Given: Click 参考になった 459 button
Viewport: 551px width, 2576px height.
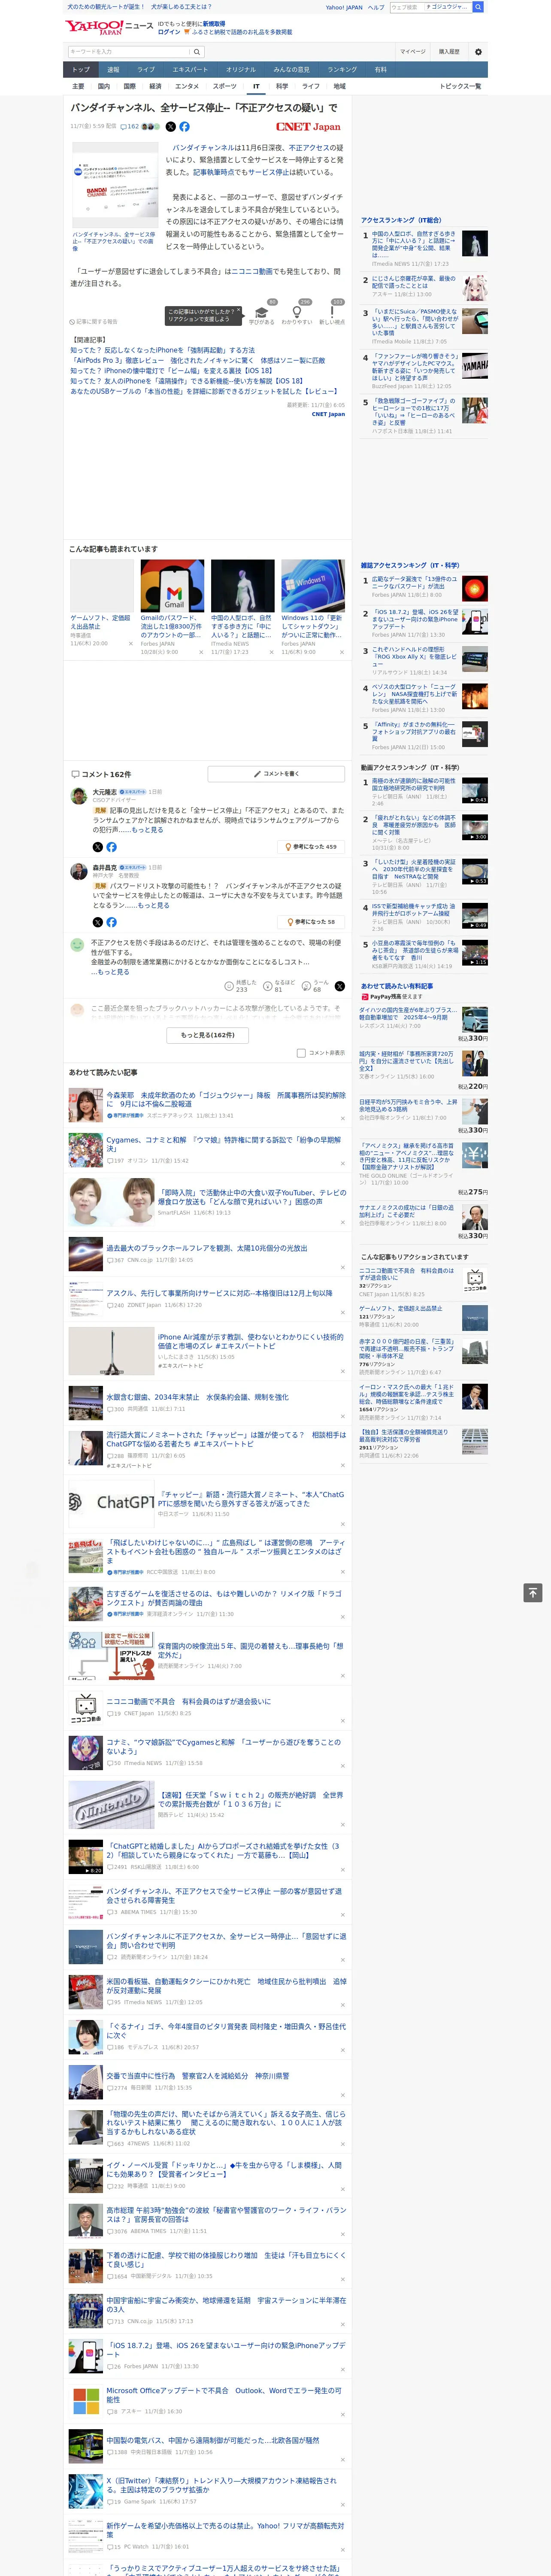Looking at the screenshot, I should pos(312,847).
